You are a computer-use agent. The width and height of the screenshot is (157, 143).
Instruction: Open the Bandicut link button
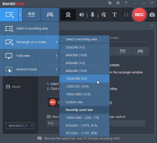[x=20, y=126]
